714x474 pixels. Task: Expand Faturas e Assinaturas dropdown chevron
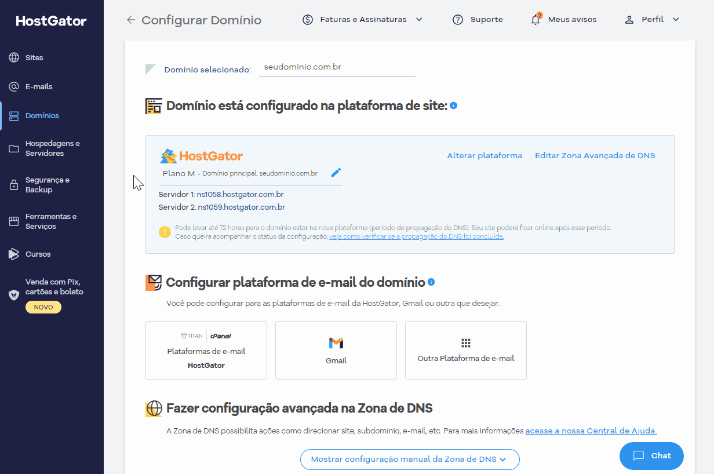point(419,20)
